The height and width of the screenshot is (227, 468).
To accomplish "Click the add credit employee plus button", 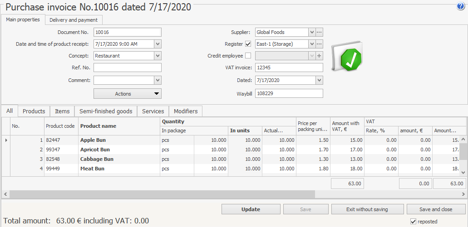I will (319, 56).
